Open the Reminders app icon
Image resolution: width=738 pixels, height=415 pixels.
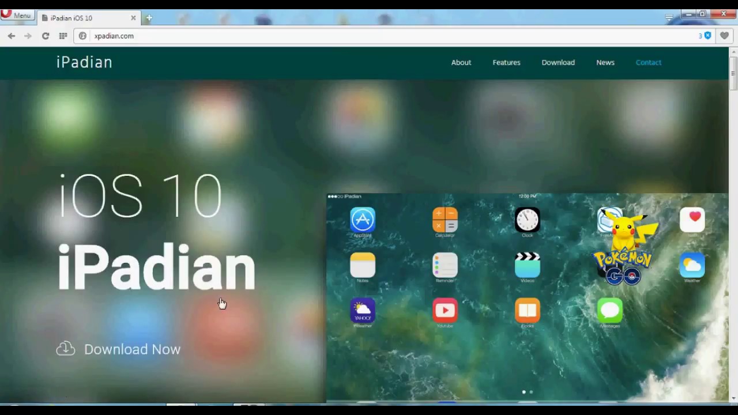(x=445, y=265)
